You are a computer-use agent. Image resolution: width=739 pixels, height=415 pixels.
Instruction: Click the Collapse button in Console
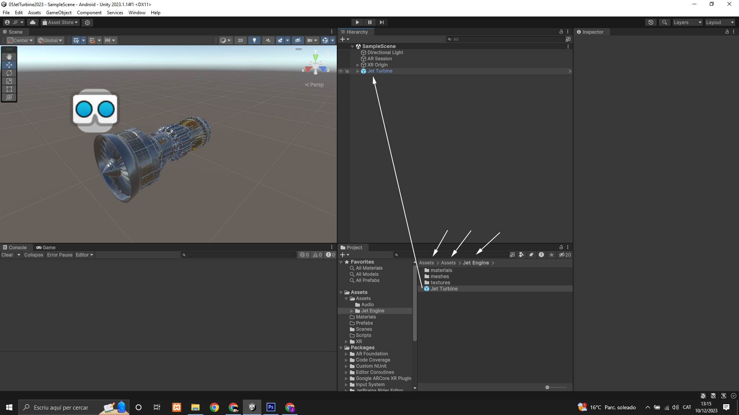point(33,255)
